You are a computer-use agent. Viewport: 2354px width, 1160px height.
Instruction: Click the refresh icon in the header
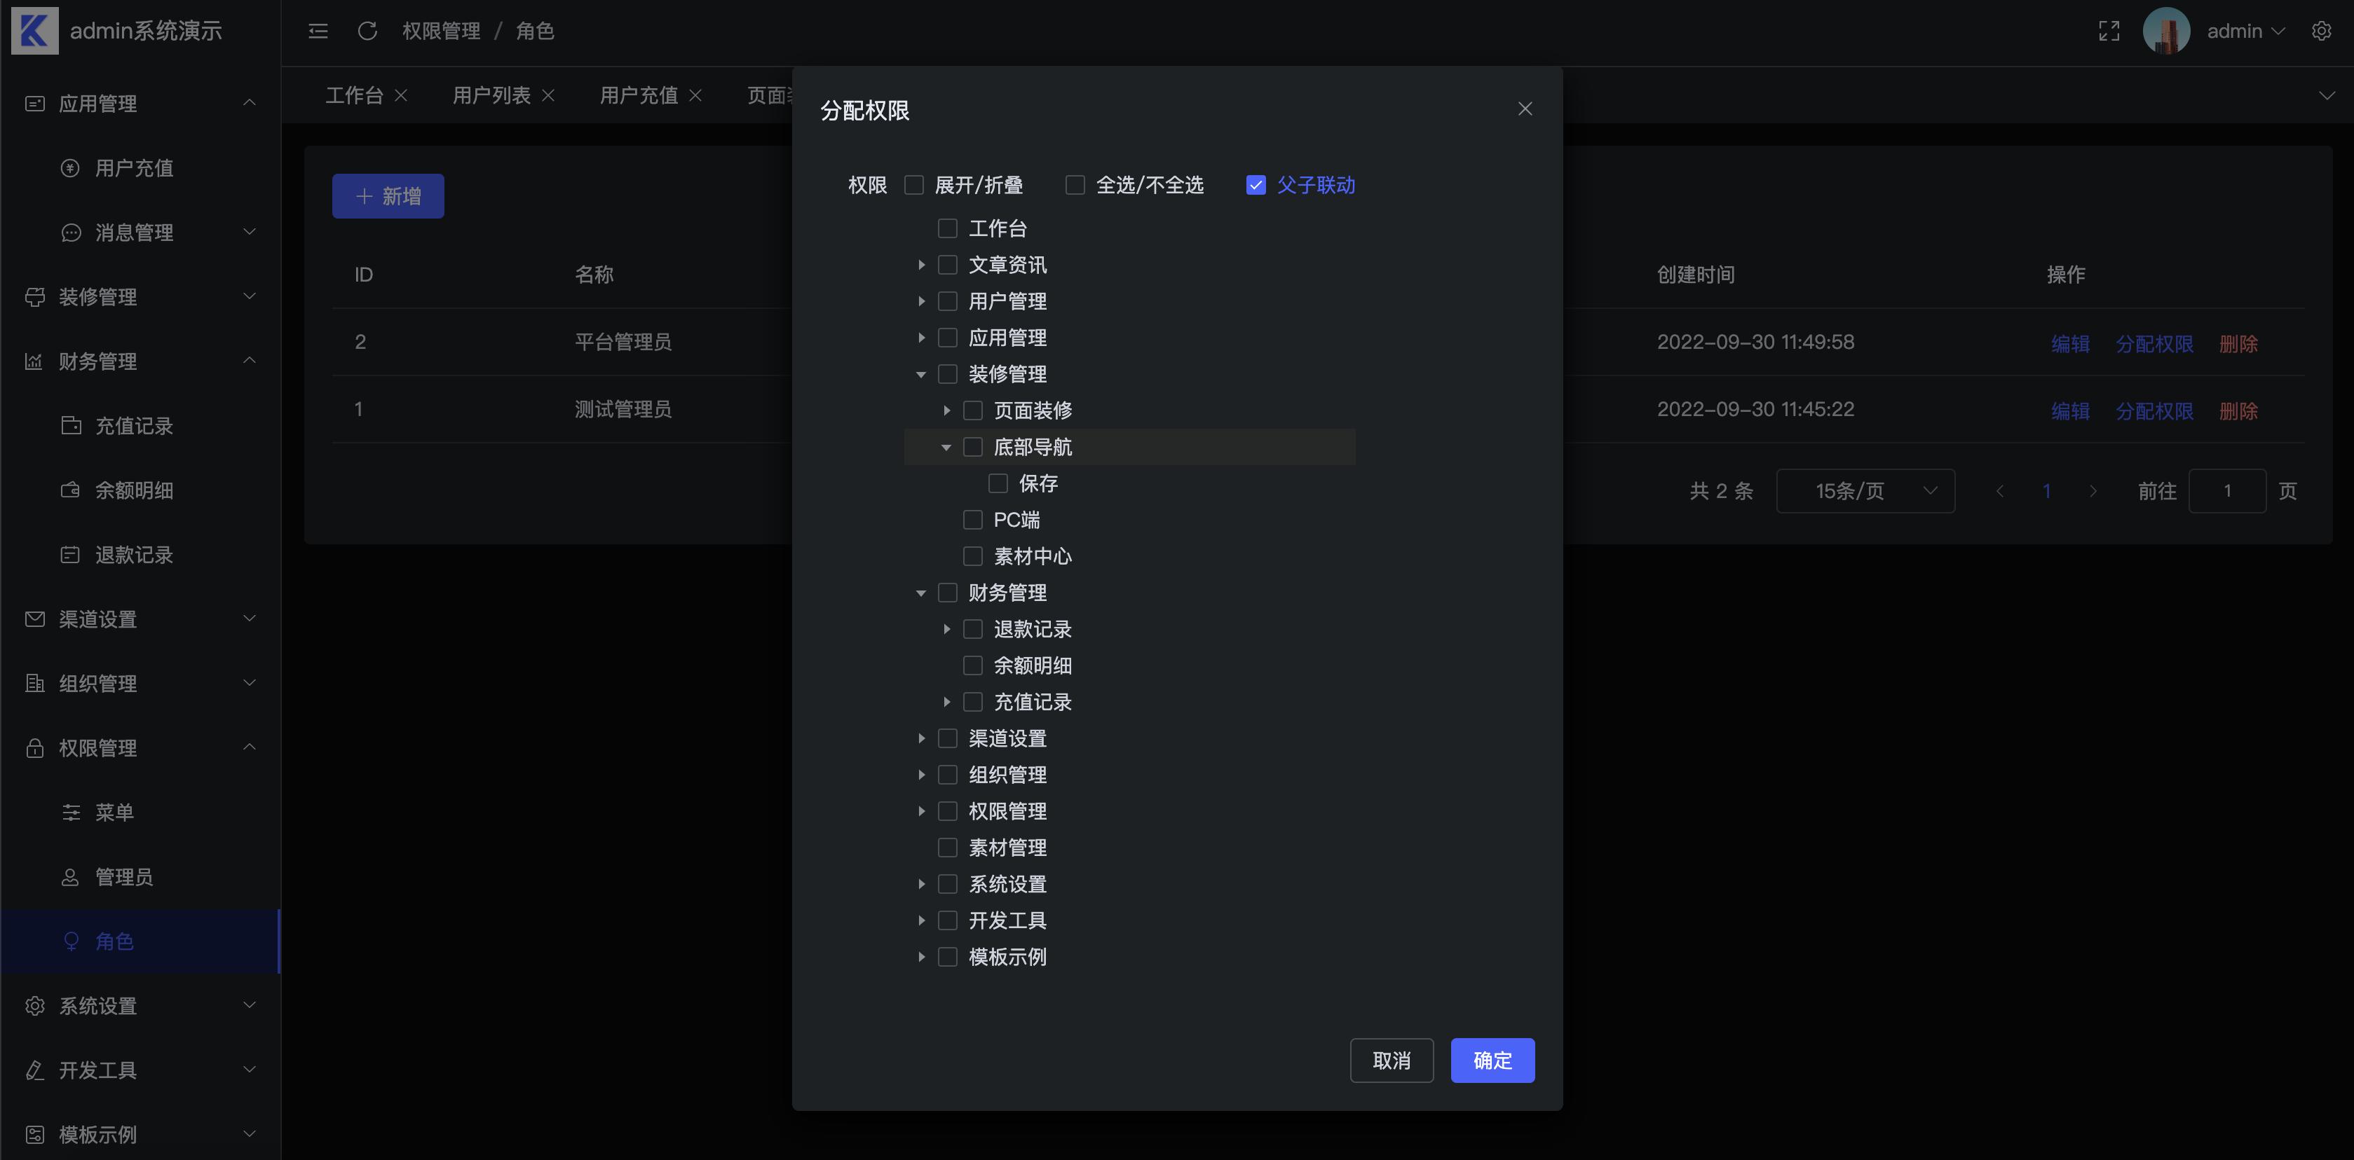(367, 30)
